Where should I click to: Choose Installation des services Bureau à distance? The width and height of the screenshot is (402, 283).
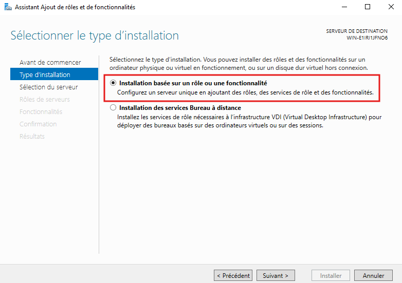[113, 108]
